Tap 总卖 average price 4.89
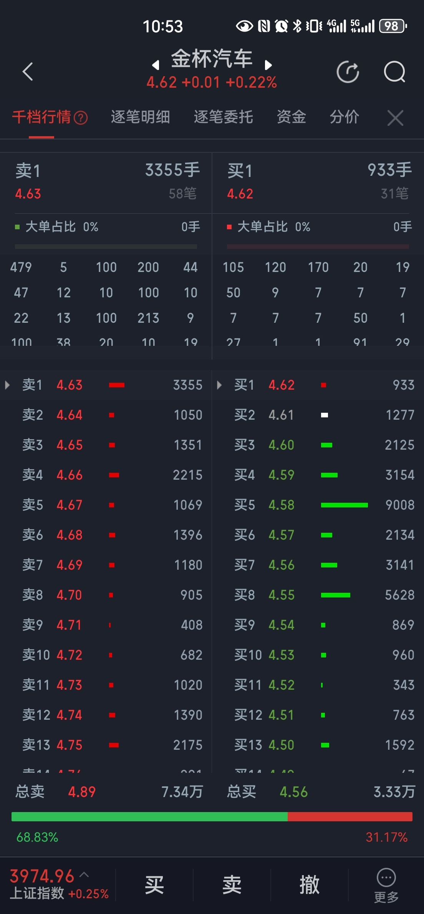 (x=82, y=792)
